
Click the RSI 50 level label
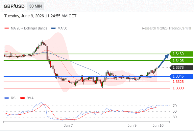(175, 112)
